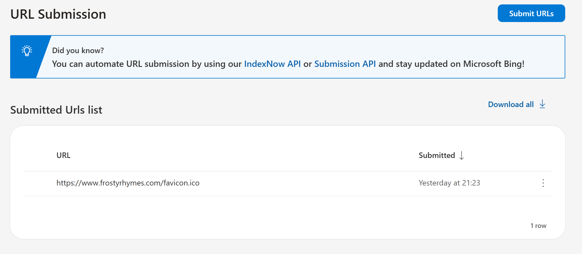This screenshot has height=254, width=582.
Task: Click the Submit URLs button
Action: click(531, 13)
